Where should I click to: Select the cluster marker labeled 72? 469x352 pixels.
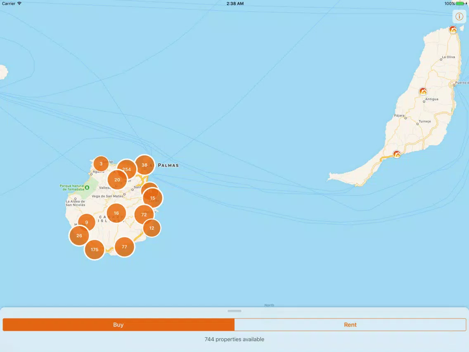[144, 214]
